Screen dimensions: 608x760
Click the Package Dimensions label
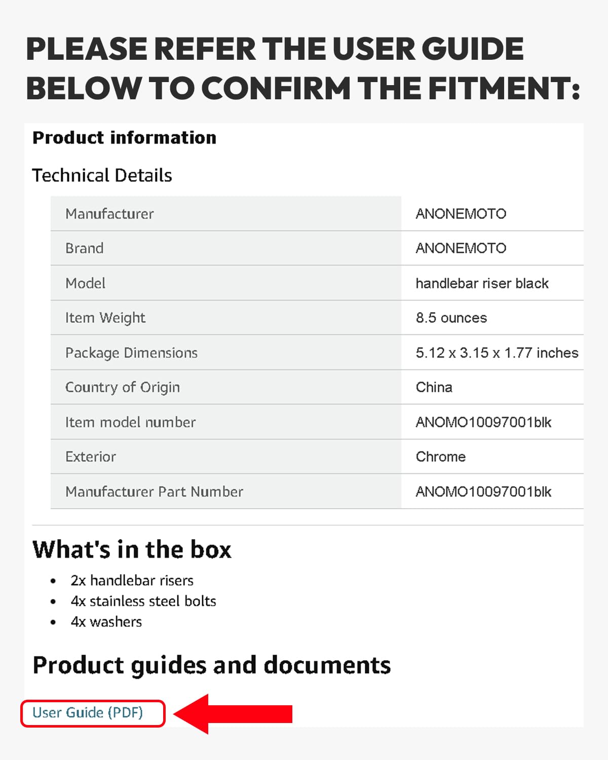tap(131, 353)
